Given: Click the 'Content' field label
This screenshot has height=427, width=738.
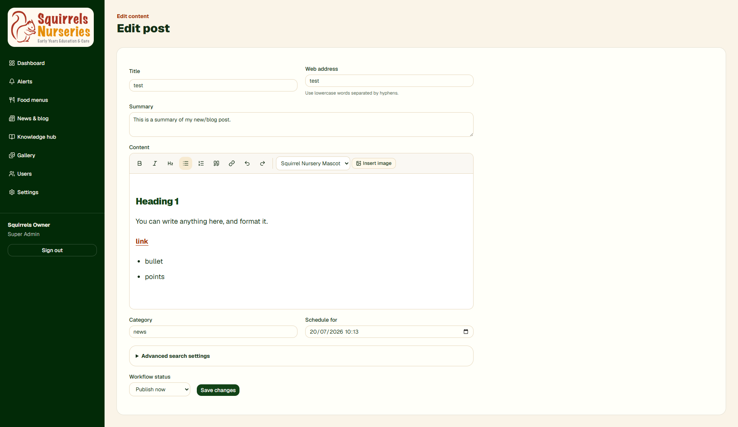Looking at the screenshot, I should point(139,147).
